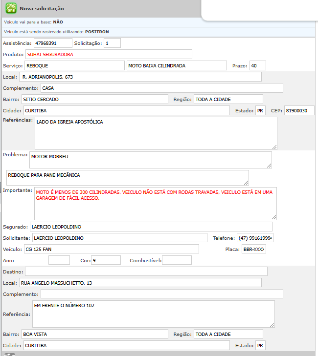Click the Telefone field (47) 99161999
The height and width of the screenshot is (356, 318).
255,238
